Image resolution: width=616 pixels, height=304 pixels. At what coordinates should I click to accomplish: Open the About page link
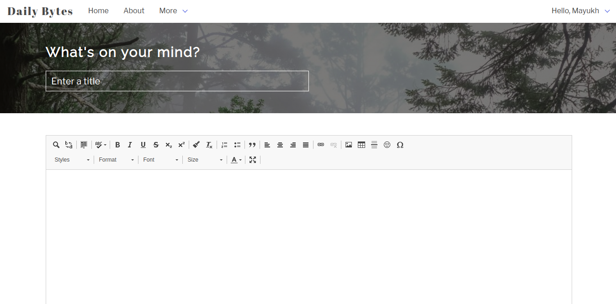pyautogui.click(x=134, y=11)
